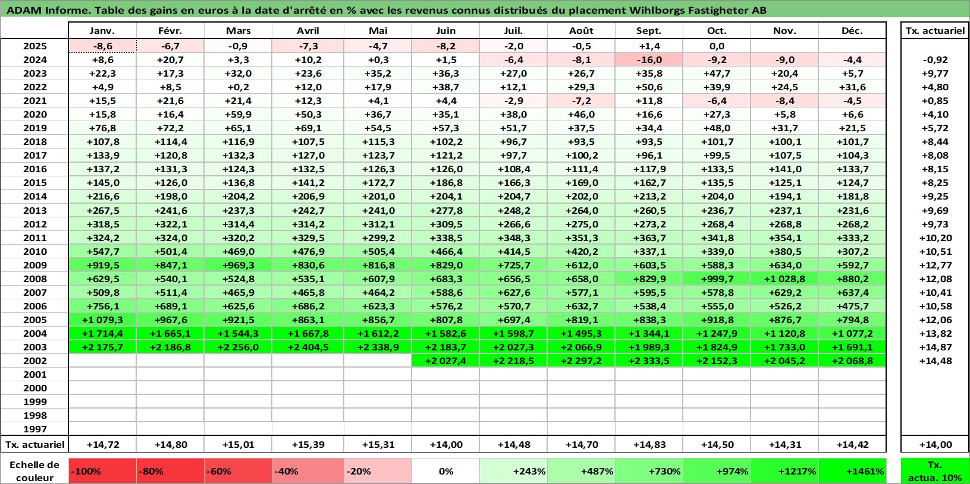Click the Tx. actua. 10% green cell
Screen dimensions: 970x484
coord(935,471)
